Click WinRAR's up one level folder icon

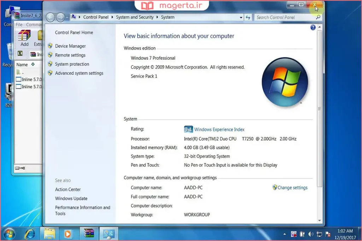pos(20,54)
